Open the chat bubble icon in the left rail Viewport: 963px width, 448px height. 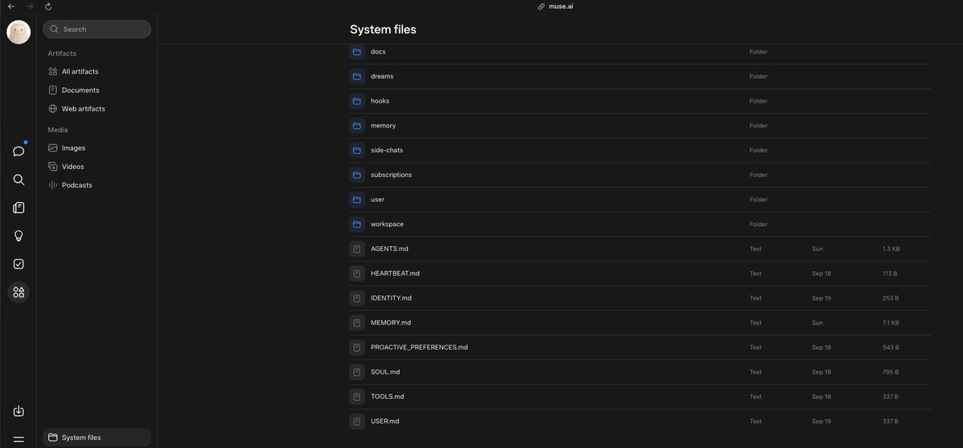coord(18,151)
